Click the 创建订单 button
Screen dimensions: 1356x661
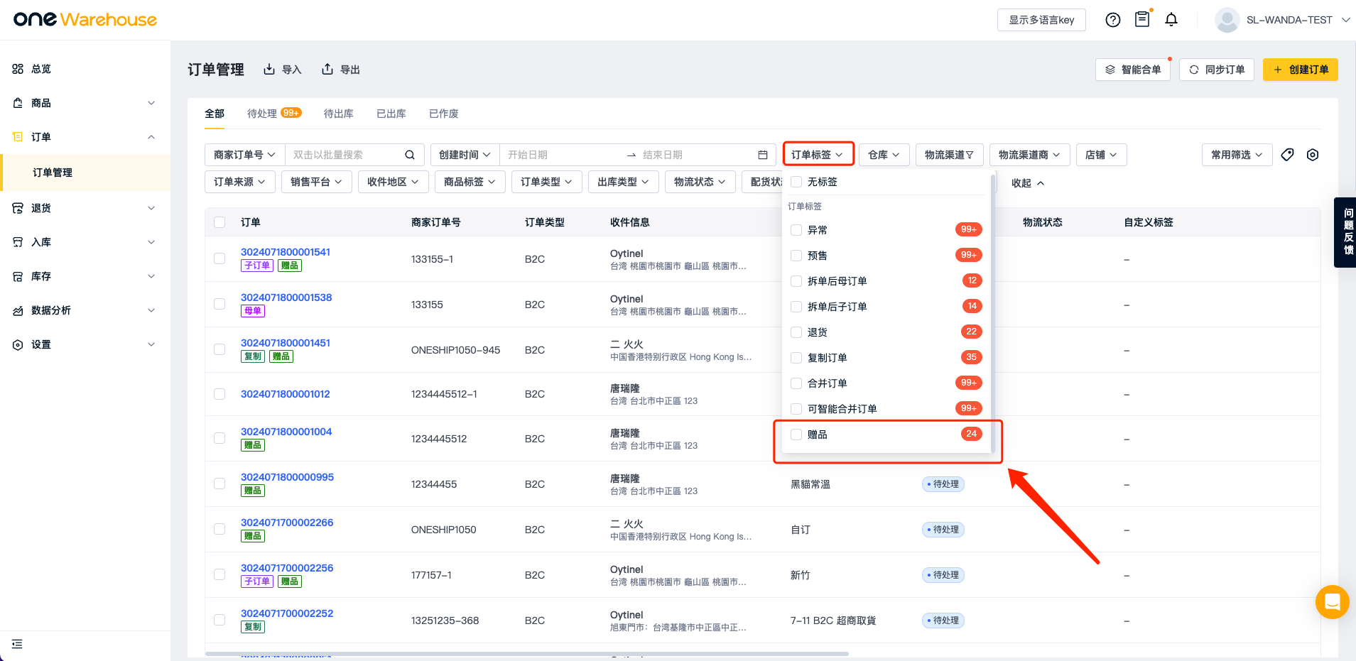[1300, 70]
